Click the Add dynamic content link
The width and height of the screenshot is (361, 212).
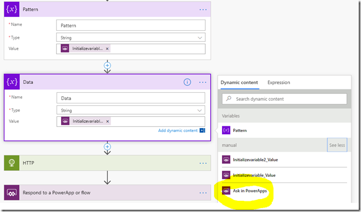(178, 130)
